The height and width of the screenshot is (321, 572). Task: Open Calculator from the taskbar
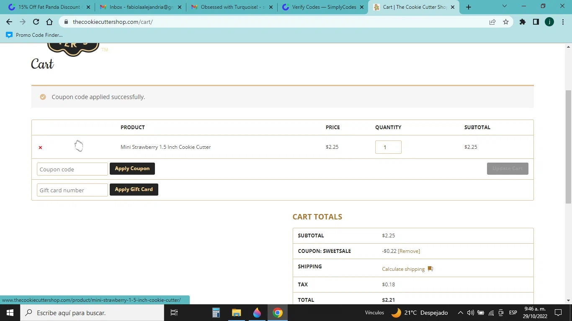[x=216, y=313]
